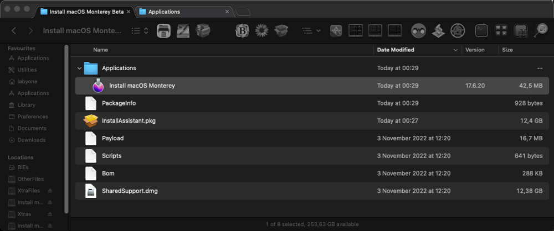Select the InstallAssistant.pkg file name

(x=129, y=120)
